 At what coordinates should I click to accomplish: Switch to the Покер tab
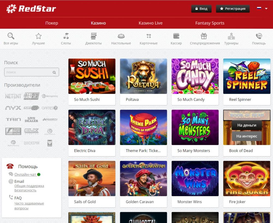(x=52, y=23)
